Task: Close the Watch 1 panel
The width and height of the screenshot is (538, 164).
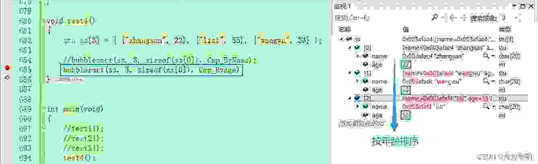Action: tap(531, 6)
